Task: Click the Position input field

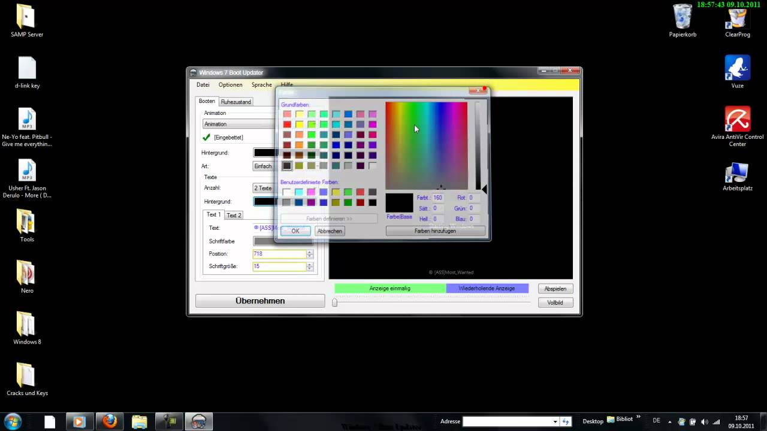Action: tap(279, 254)
